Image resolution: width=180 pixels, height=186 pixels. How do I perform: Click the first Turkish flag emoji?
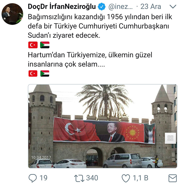(x=33, y=45)
